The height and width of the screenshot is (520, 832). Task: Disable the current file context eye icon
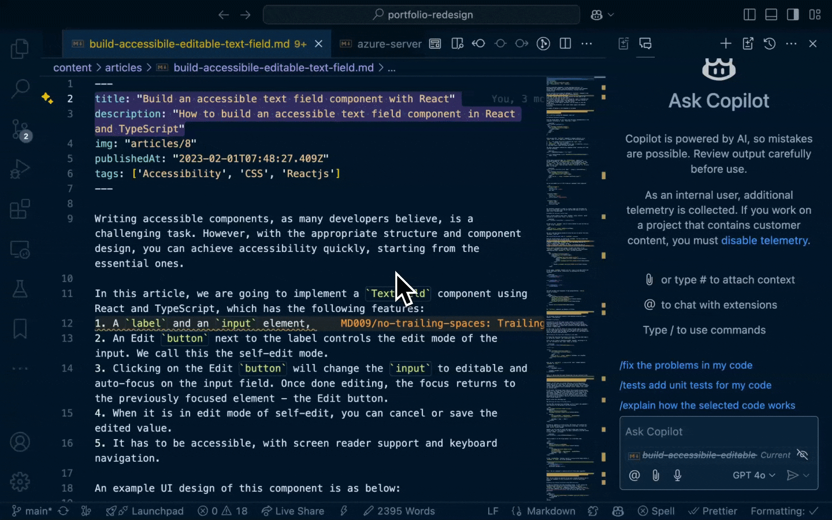[x=802, y=455]
